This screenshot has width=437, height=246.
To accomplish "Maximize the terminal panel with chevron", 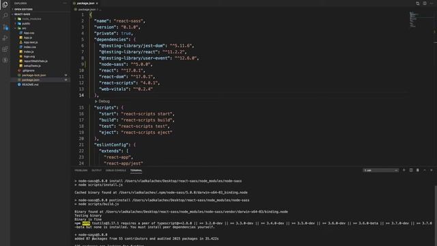I will point(425,170).
